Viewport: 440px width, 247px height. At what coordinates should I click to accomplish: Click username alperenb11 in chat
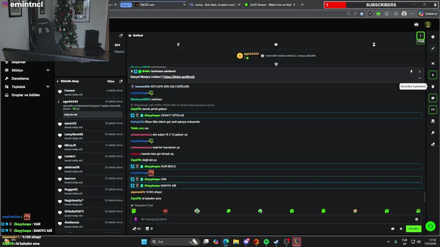(138, 192)
